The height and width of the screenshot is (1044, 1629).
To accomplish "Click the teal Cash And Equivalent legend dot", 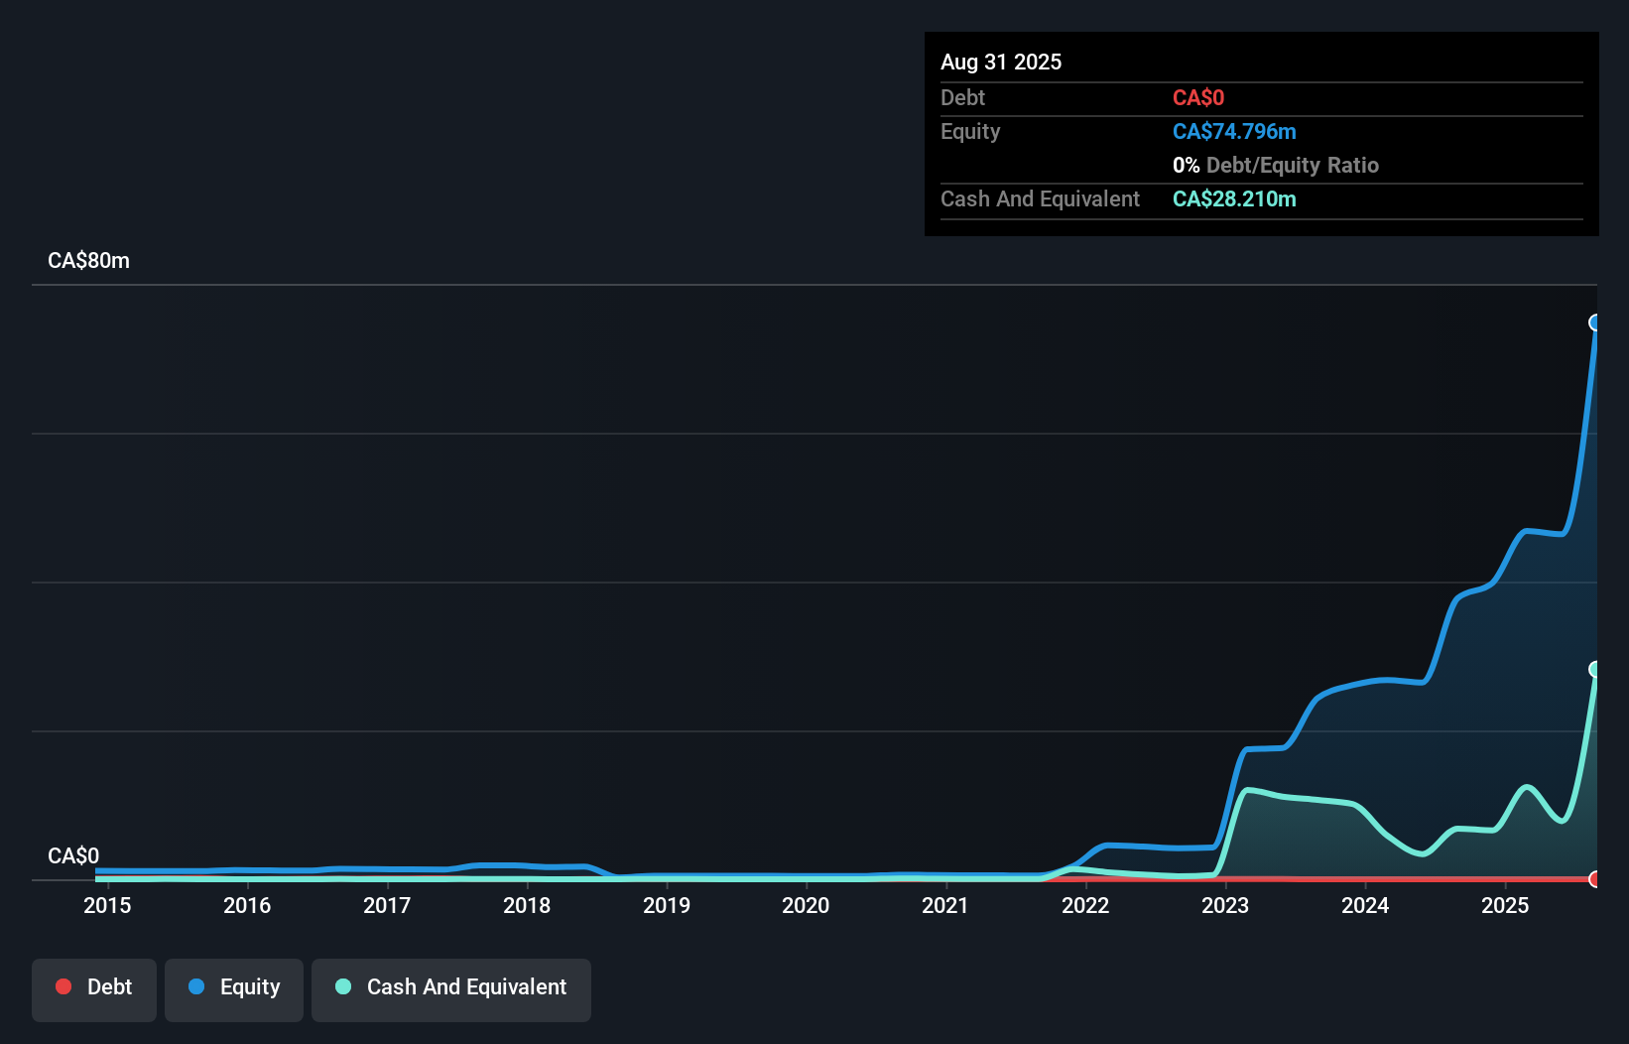I will pos(342,986).
